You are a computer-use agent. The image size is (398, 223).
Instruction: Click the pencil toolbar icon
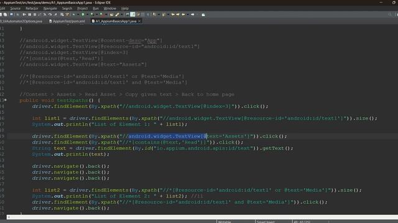[x=117, y=14]
